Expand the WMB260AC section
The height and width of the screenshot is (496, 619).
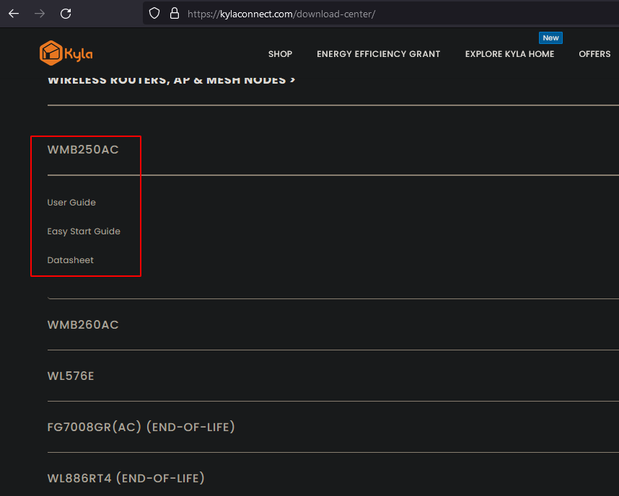pyautogui.click(x=83, y=324)
